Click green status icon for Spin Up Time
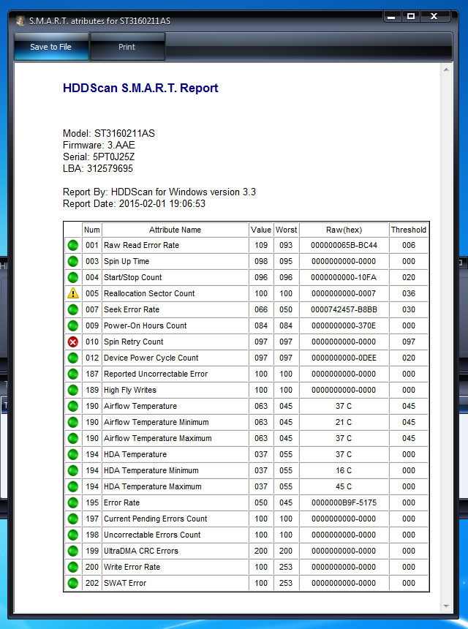 pos(73,261)
